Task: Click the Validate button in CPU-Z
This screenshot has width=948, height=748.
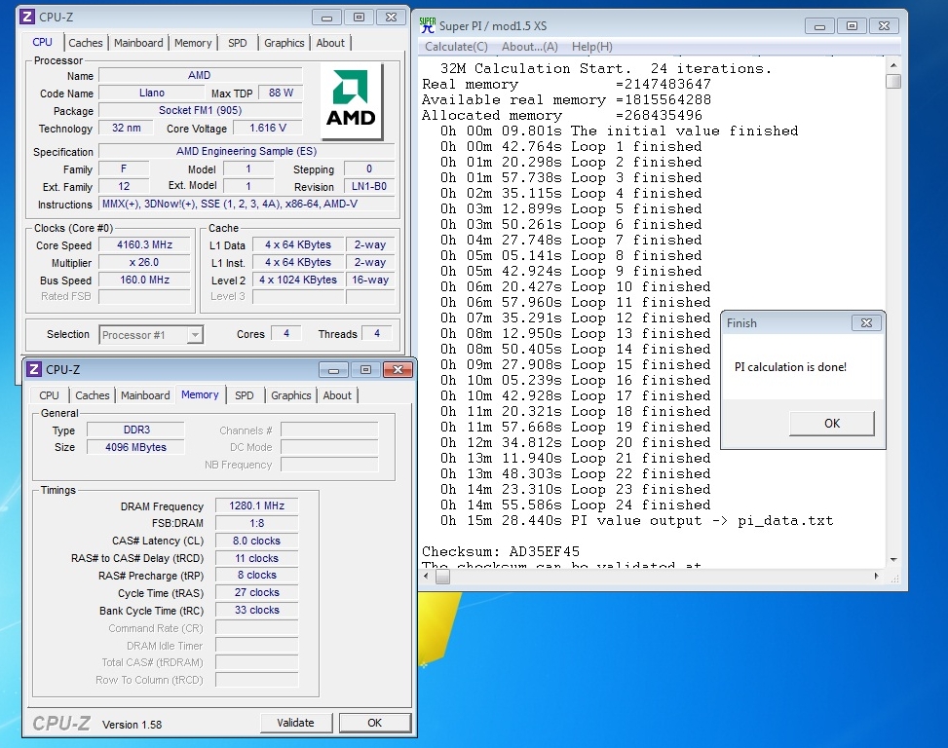Action: (295, 723)
